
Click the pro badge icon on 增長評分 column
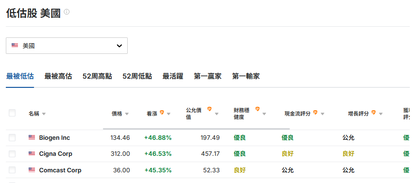373,113
